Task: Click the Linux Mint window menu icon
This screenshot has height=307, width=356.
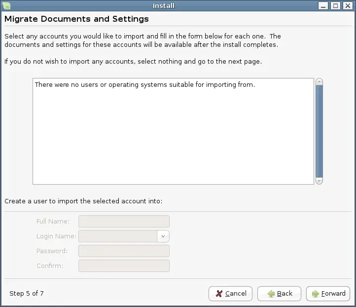Action: [x=5, y=5]
